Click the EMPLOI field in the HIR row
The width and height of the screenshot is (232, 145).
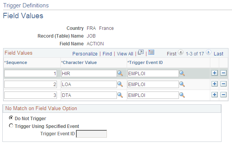click(153, 73)
